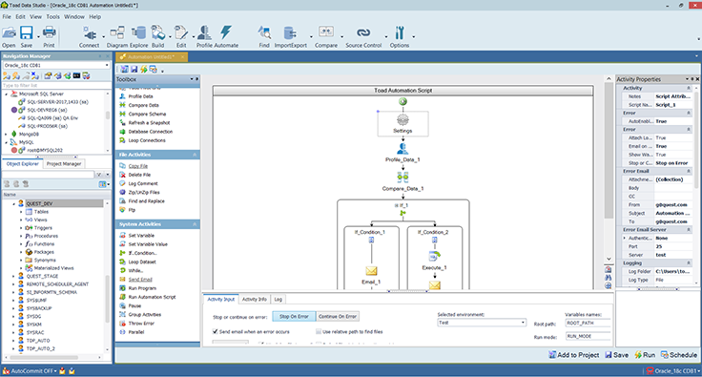Select the Email_1 envelope activity

point(371,271)
